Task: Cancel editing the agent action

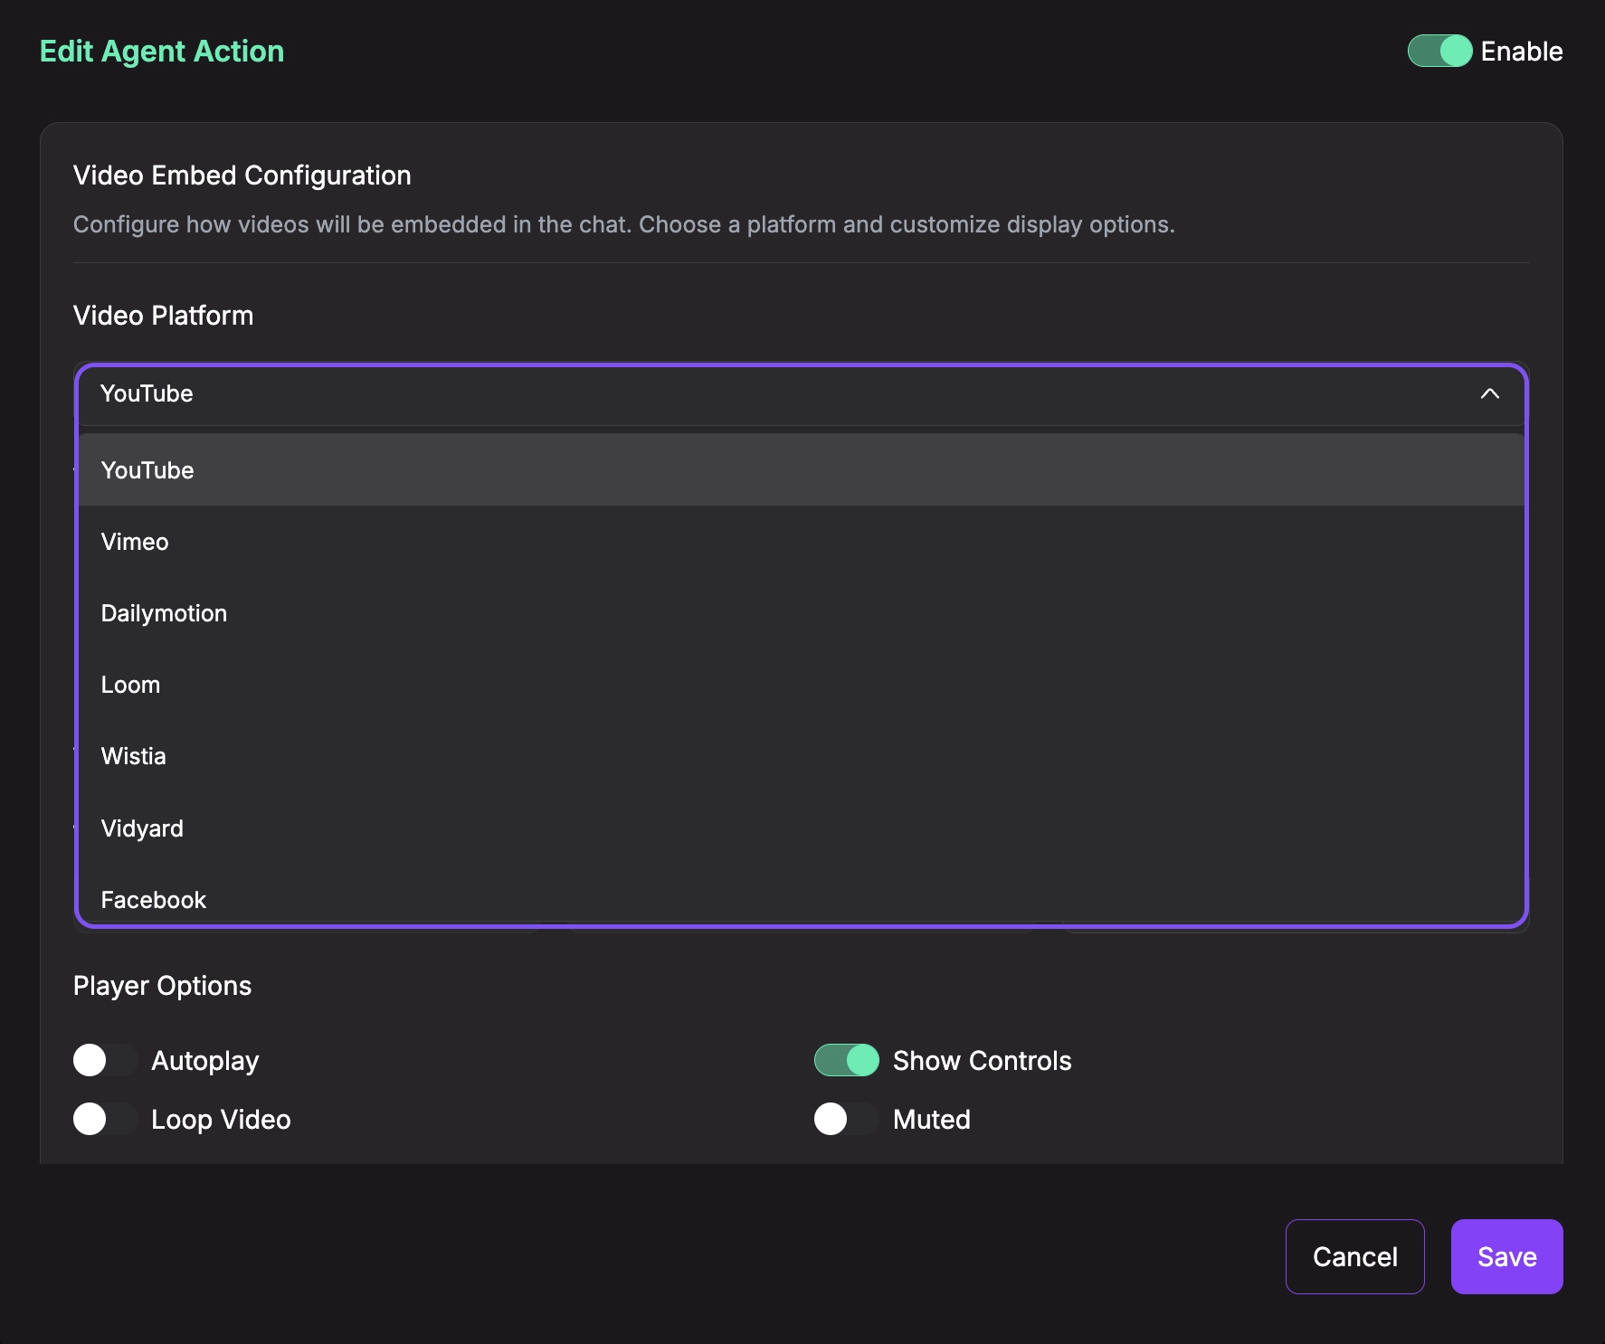Action: (1354, 1256)
